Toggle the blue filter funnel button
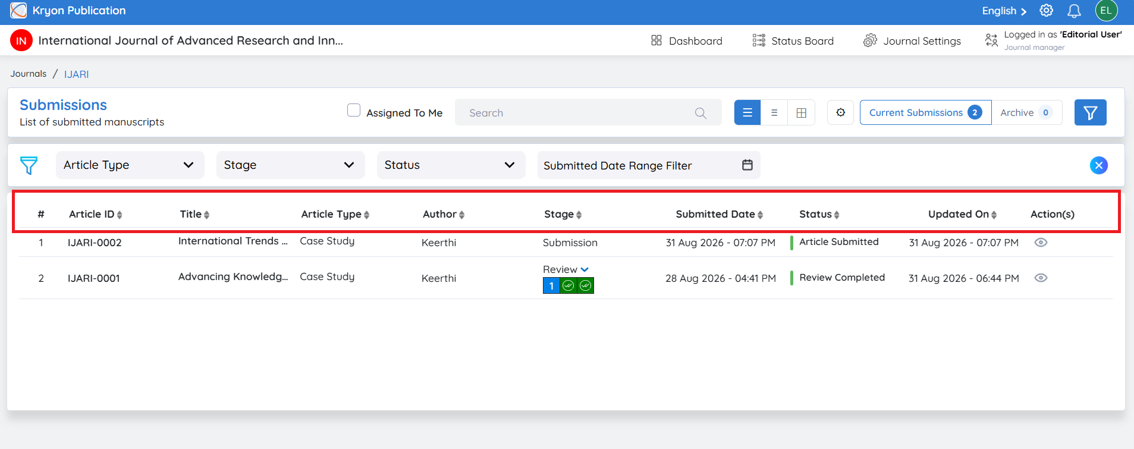The image size is (1134, 449). coord(1090,112)
